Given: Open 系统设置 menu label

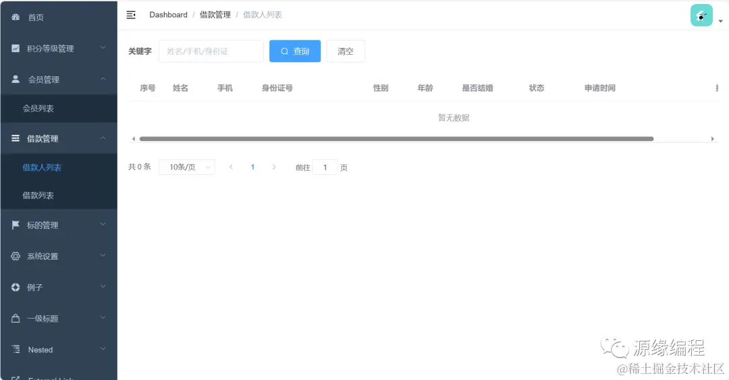Looking at the screenshot, I should pyautogui.click(x=43, y=256).
